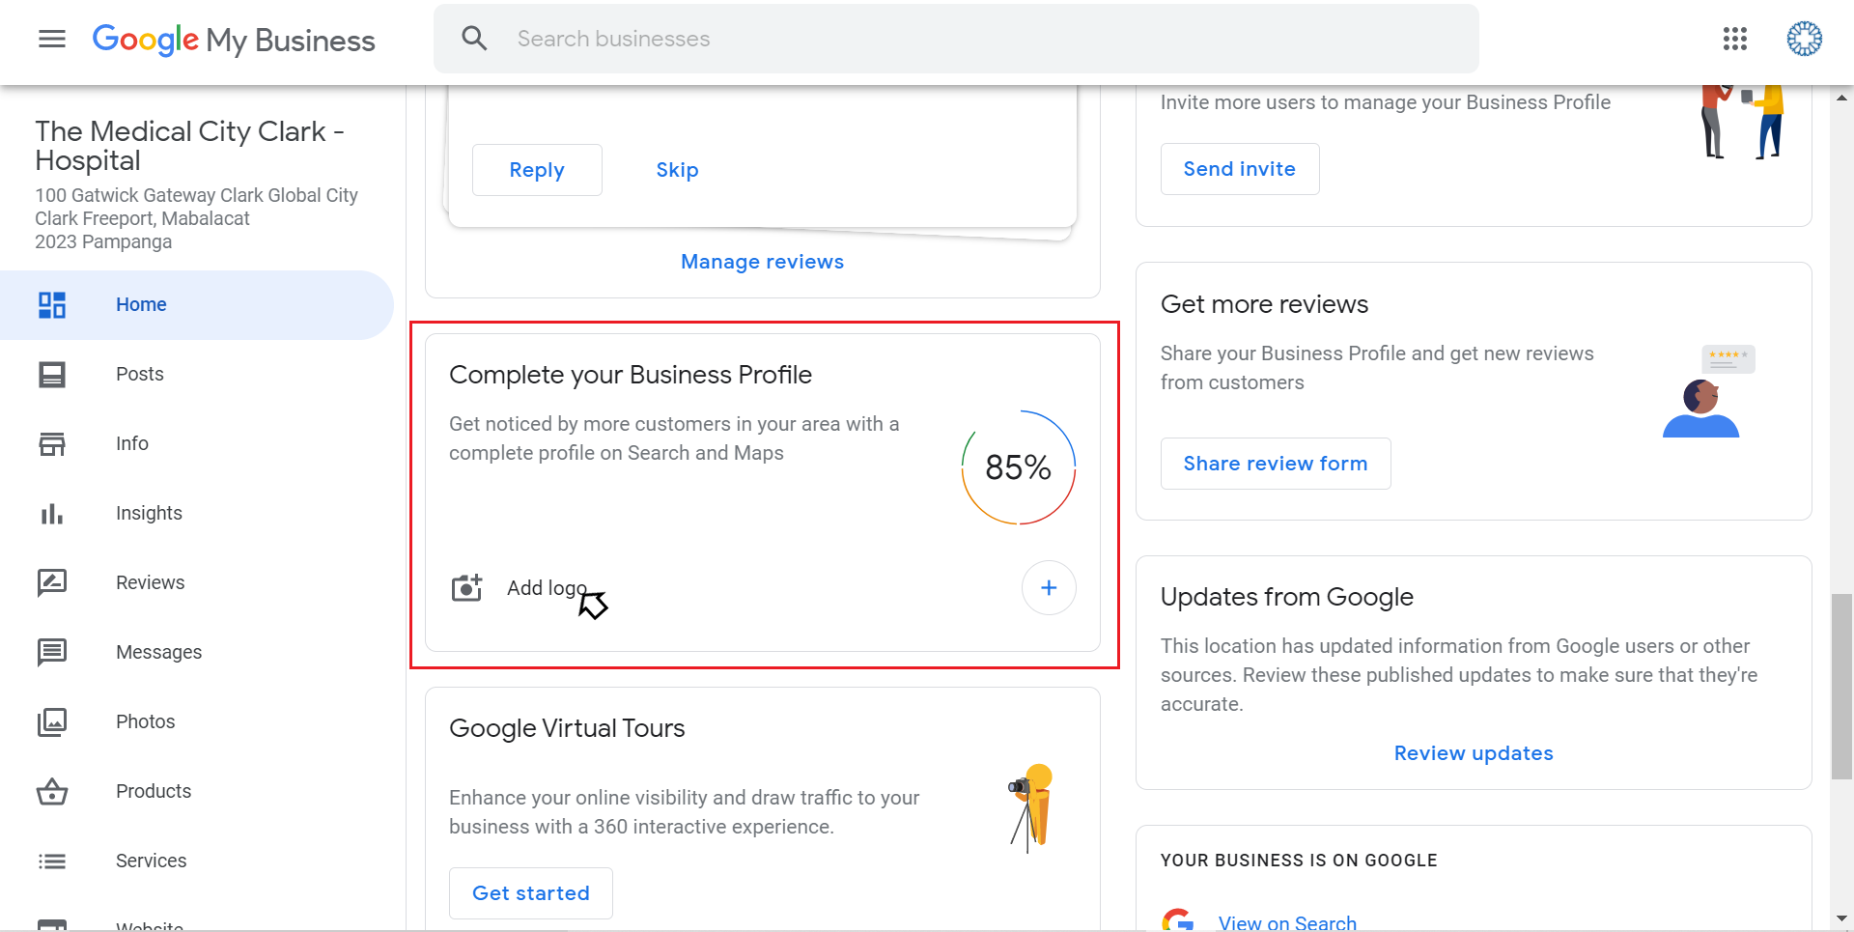This screenshot has height=932, width=1854.
Task: Click the Photos gallery icon
Action: click(x=52, y=722)
